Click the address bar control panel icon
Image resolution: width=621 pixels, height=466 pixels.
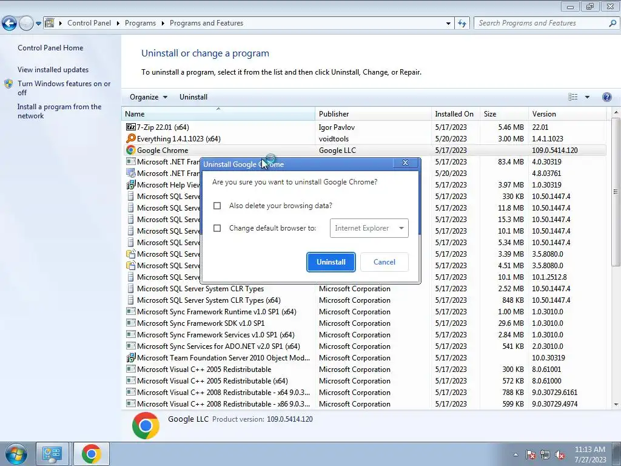pos(50,23)
